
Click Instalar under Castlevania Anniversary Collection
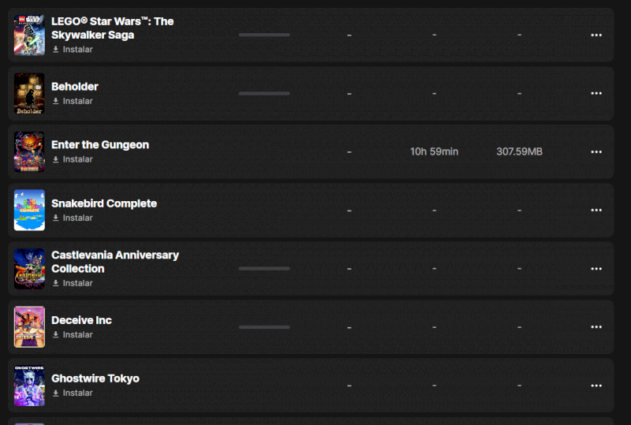click(x=73, y=283)
